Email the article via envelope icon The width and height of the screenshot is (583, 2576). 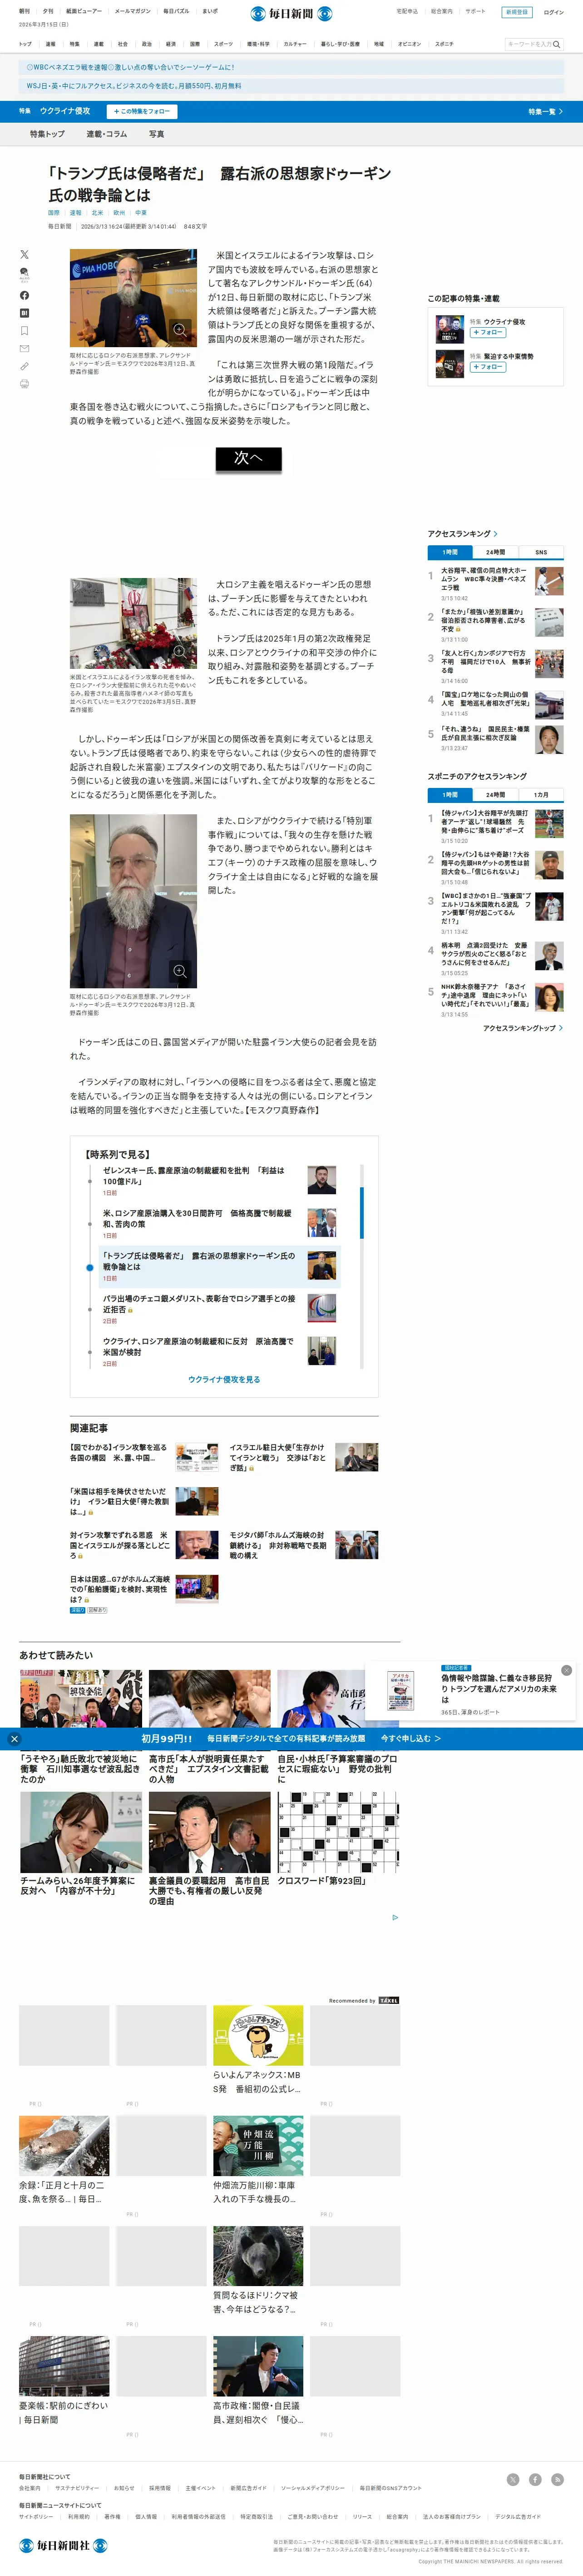(24, 349)
